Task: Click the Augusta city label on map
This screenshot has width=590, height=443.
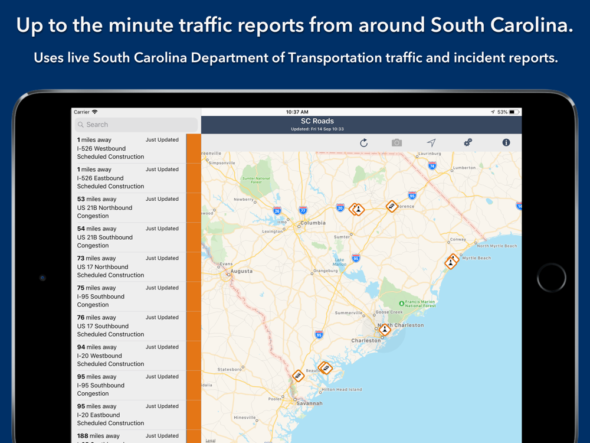Action: [241, 271]
